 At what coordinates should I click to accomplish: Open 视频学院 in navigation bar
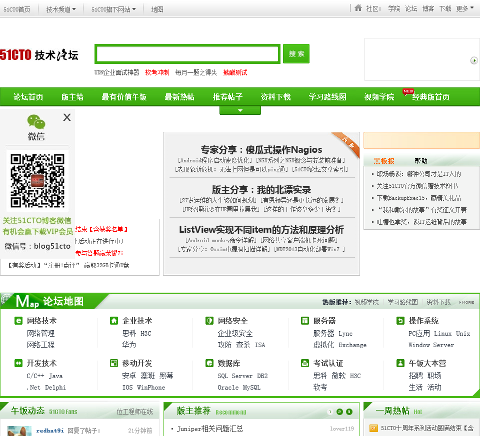[379, 97]
